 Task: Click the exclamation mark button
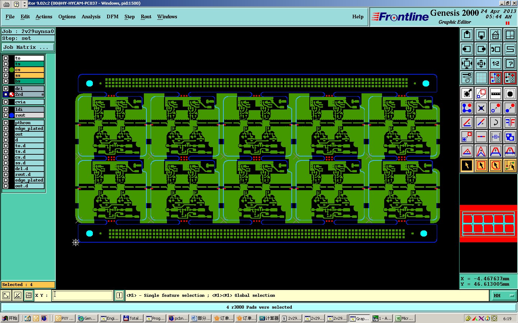(x=119, y=295)
